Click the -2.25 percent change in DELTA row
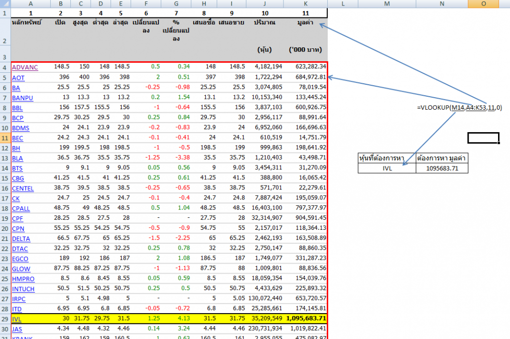This screenshot has width=510, height=339. (176, 238)
